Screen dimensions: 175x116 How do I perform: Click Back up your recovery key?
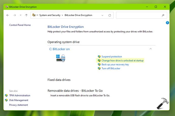(115, 64)
